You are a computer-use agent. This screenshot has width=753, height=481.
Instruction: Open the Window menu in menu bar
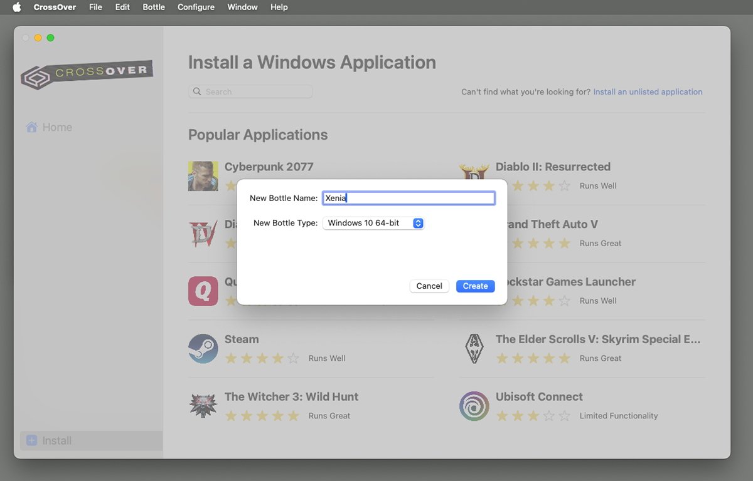[242, 7]
